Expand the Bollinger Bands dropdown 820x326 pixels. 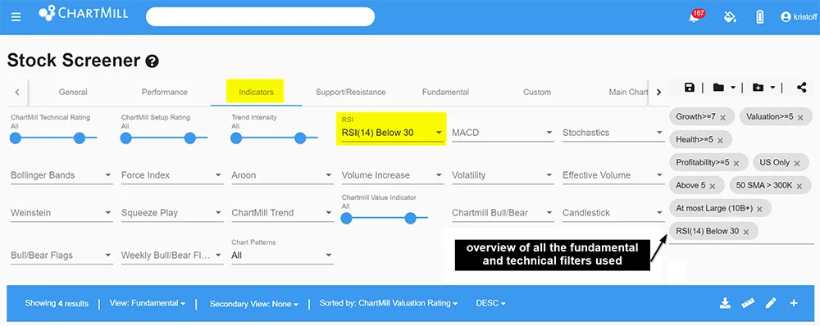61,175
